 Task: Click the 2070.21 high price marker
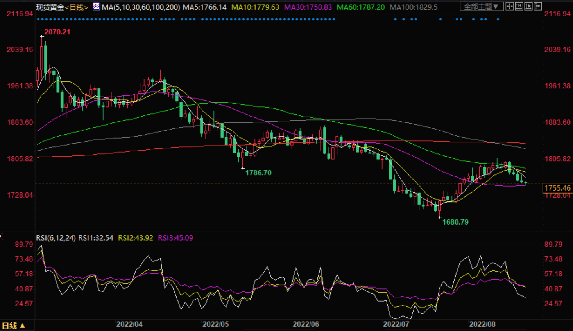[x=57, y=32]
